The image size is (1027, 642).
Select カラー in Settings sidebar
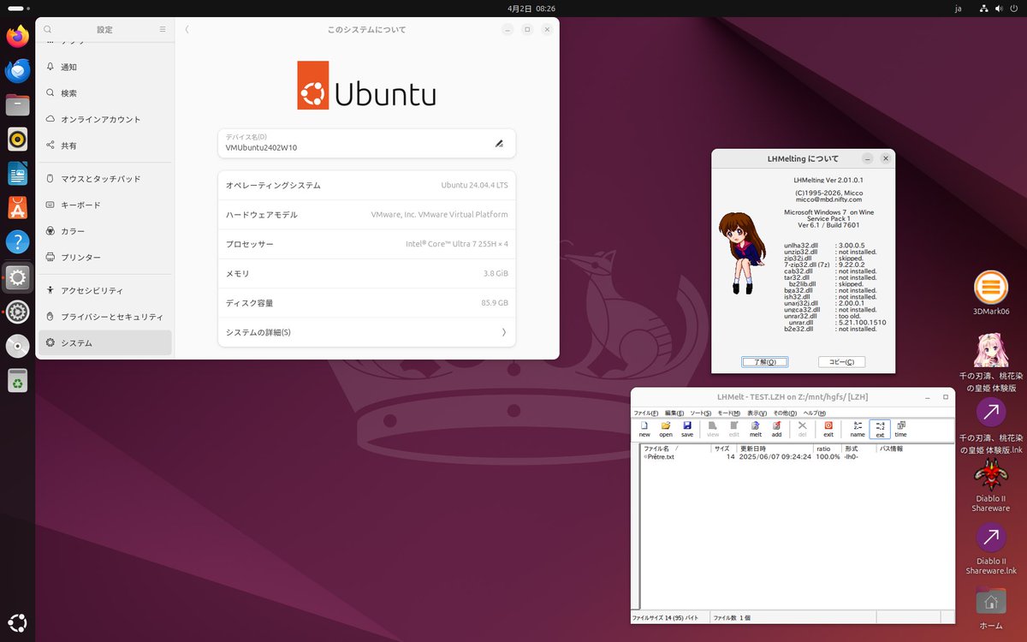(x=105, y=231)
